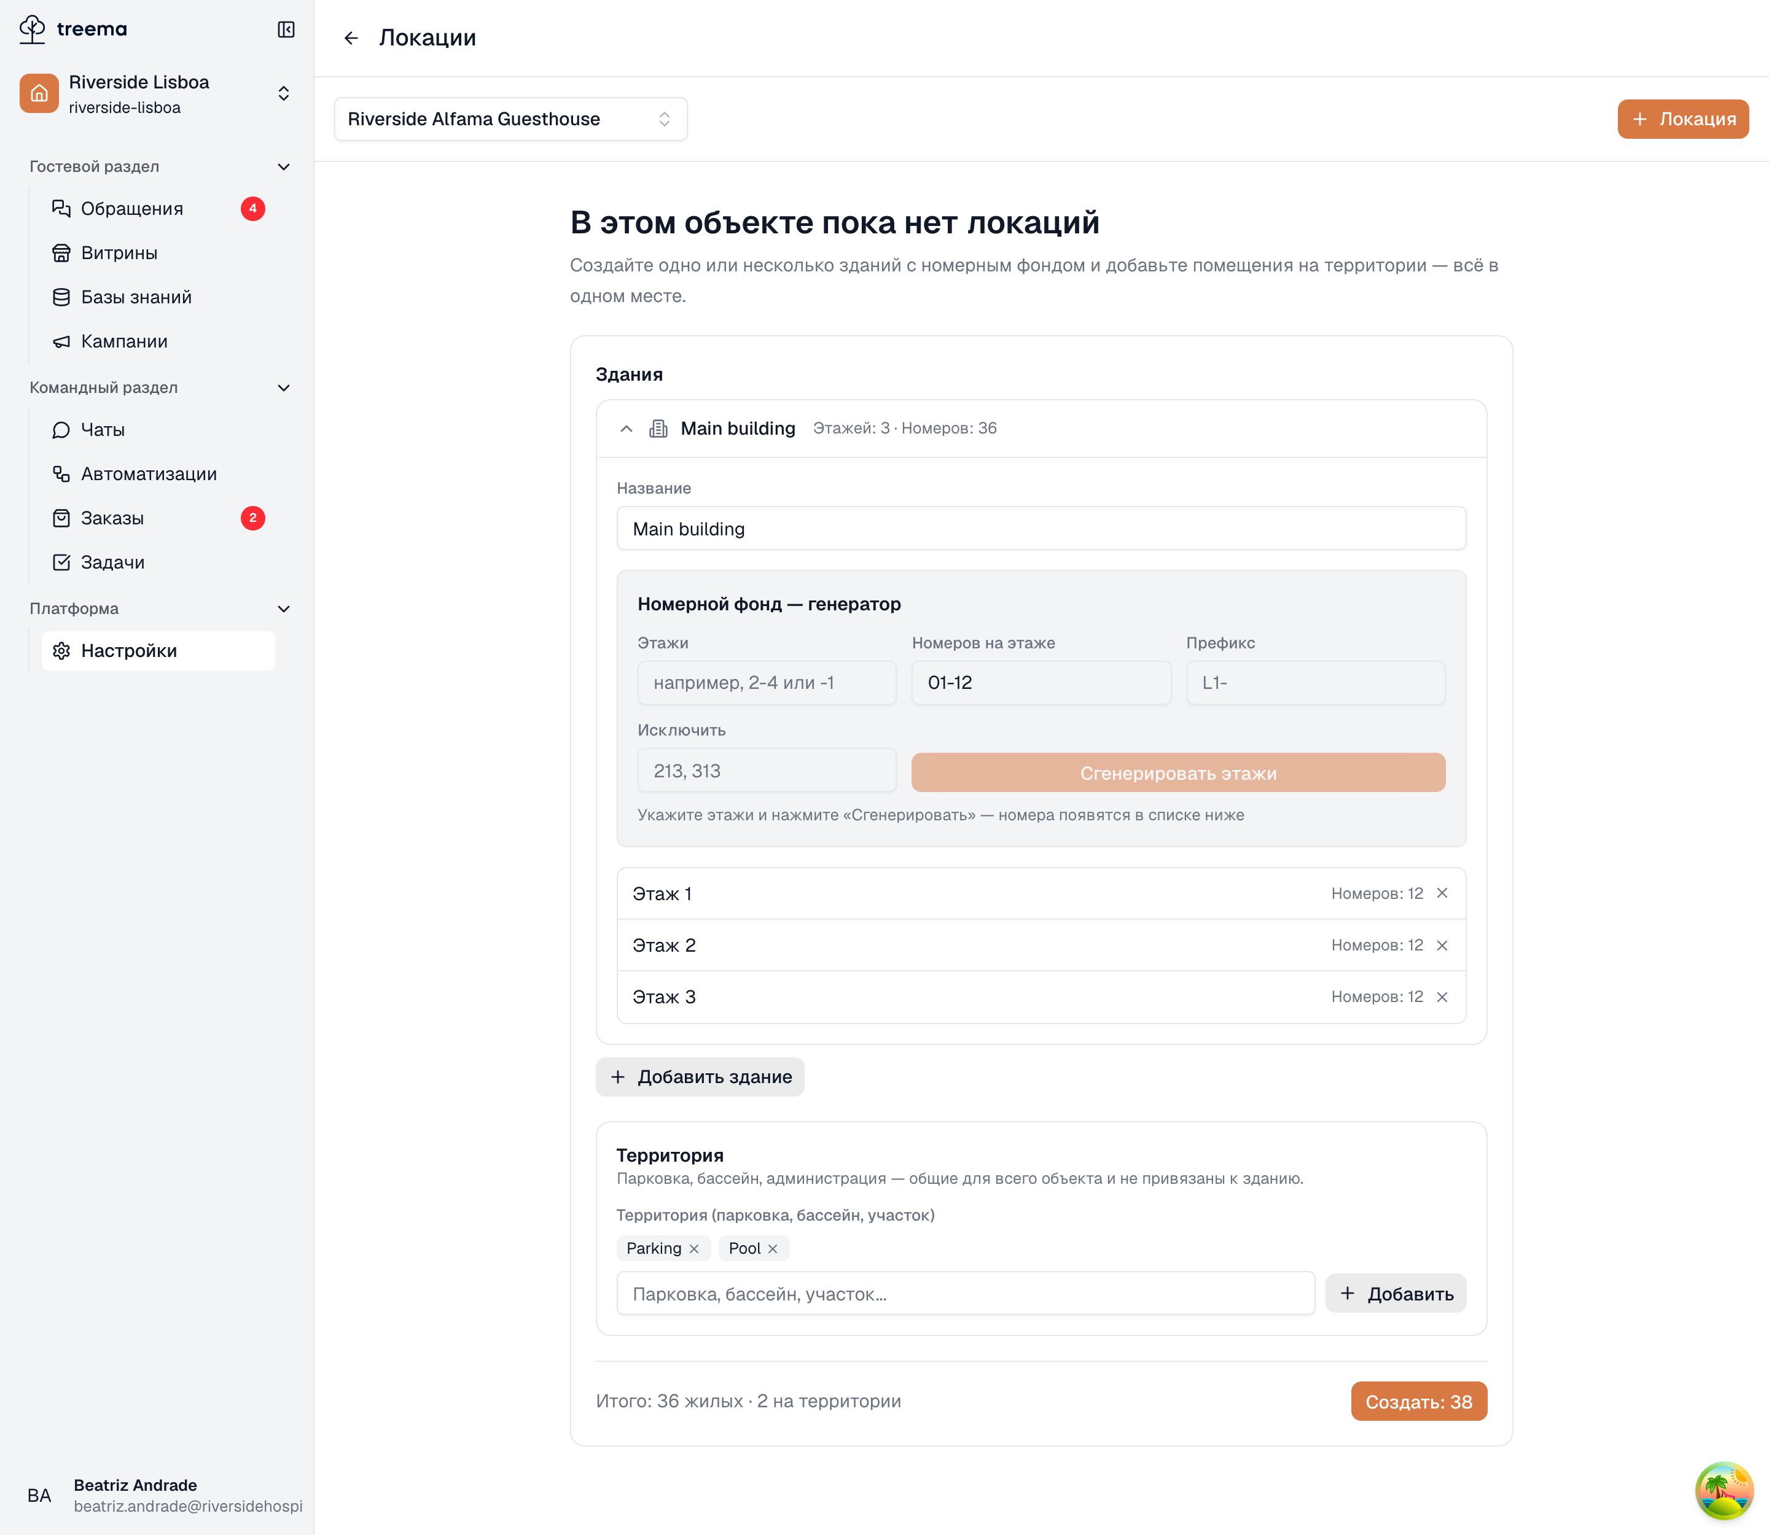The image size is (1769, 1535).
Task: Open Задачи in the sidebar
Action: (x=158, y=562)
